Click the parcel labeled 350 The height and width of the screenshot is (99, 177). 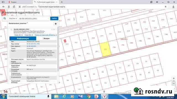(x=103, y=72)
